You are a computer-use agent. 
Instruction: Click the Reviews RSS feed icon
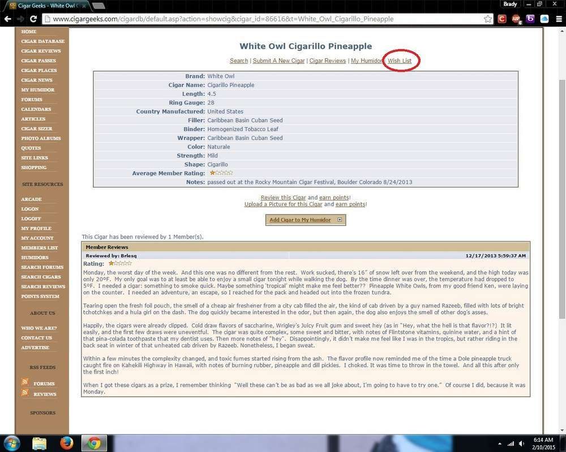pyautogui.click(x=25, y=392)
